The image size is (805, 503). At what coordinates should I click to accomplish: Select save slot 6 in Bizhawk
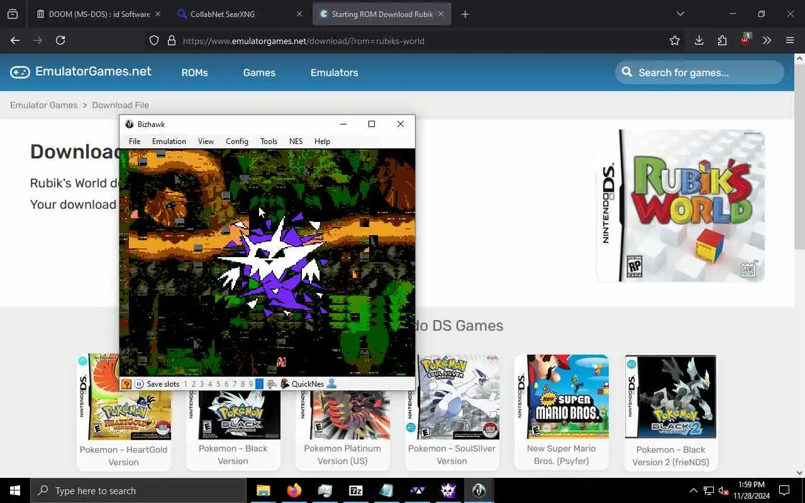coord(226,384)
